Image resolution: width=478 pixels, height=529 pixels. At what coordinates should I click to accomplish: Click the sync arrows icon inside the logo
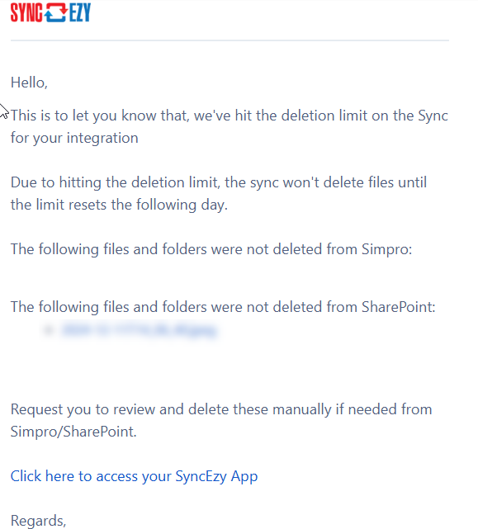click(x=56, y=12)
